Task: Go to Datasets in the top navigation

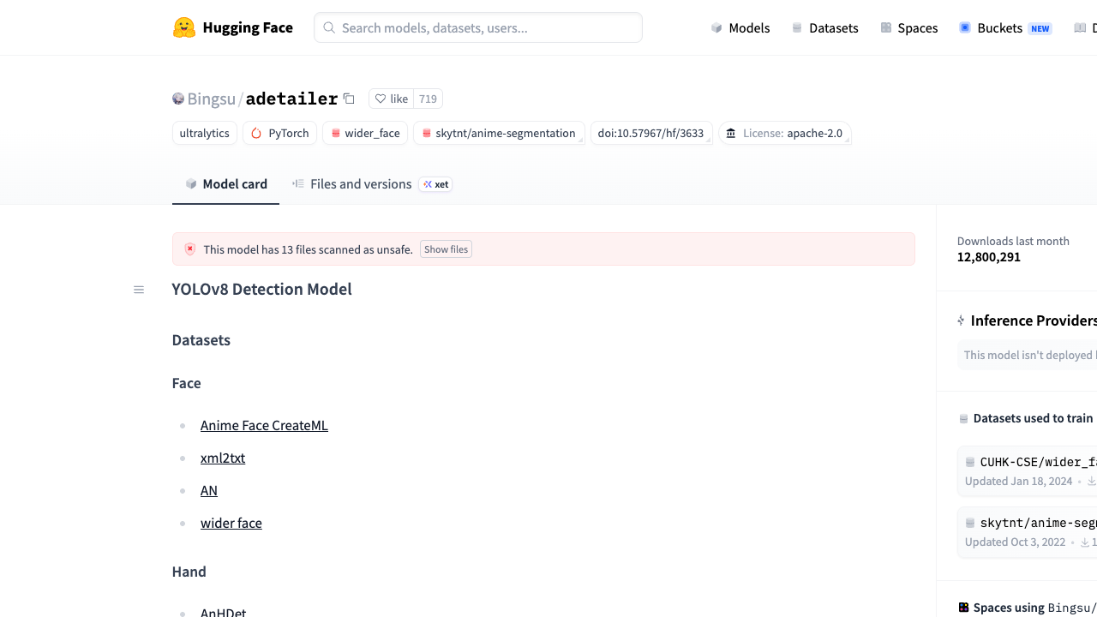Action: pyautogui.click(x=824, y=27)
